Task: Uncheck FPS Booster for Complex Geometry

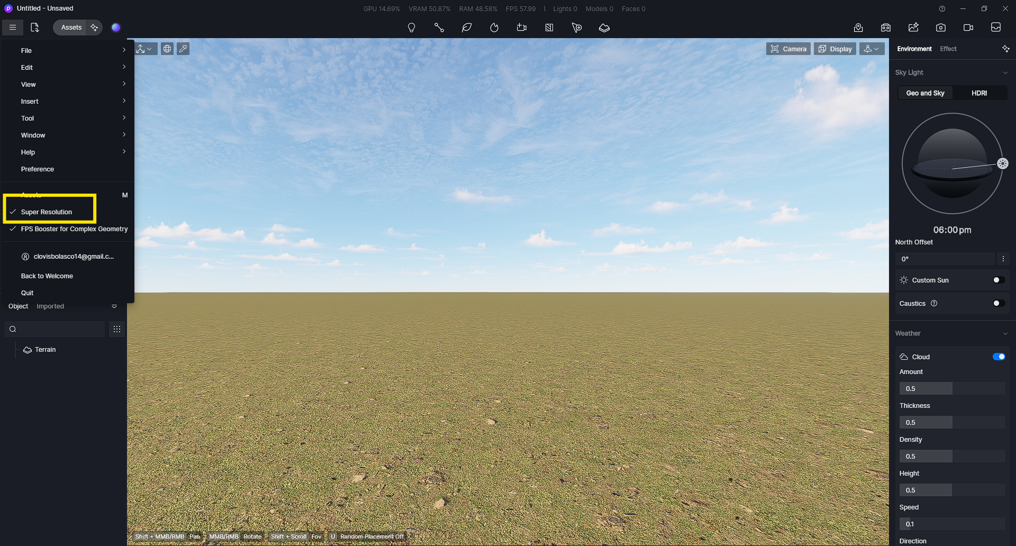Action: 68,229
